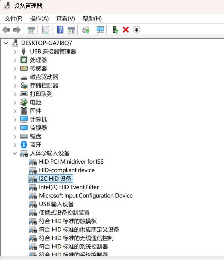The image size is (224, 260).
Task: Click the 固件 firmware chip icon
Action: click(24, 111)
